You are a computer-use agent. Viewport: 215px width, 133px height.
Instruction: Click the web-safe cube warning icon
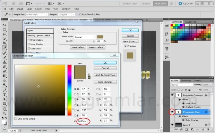pyautogui.click(x=89, y=75)
